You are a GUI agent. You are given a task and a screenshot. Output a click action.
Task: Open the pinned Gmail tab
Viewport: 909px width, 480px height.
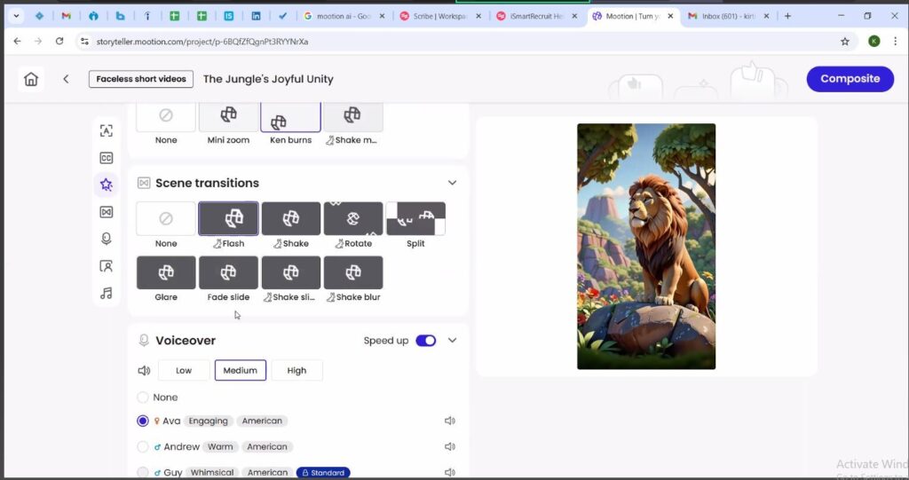point(66,16)
